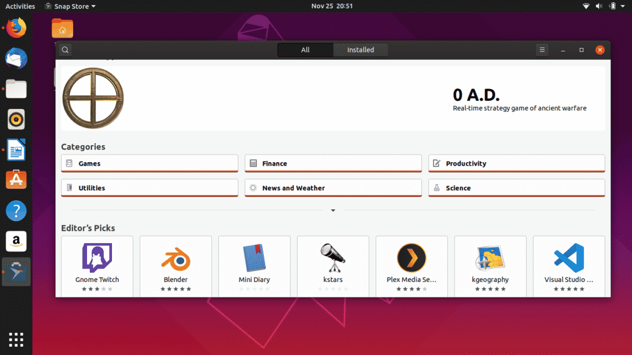Open the Mini Diary app icon
The height and width of the screenshot is (355, 632).
pos(254,258)
